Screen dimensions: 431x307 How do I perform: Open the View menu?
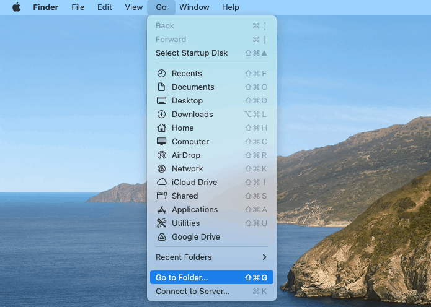[x=133, y=7]
